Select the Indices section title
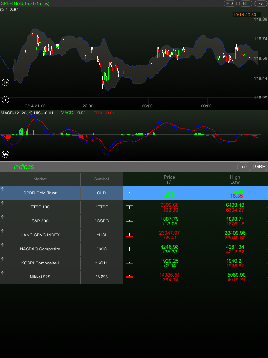The width and height of the screenshot is (268, 358). point(24,167)
